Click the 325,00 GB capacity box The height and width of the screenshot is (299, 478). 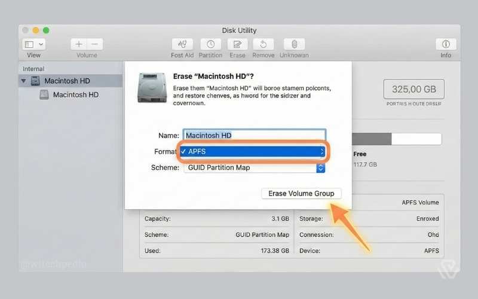(x=413, y=89)
